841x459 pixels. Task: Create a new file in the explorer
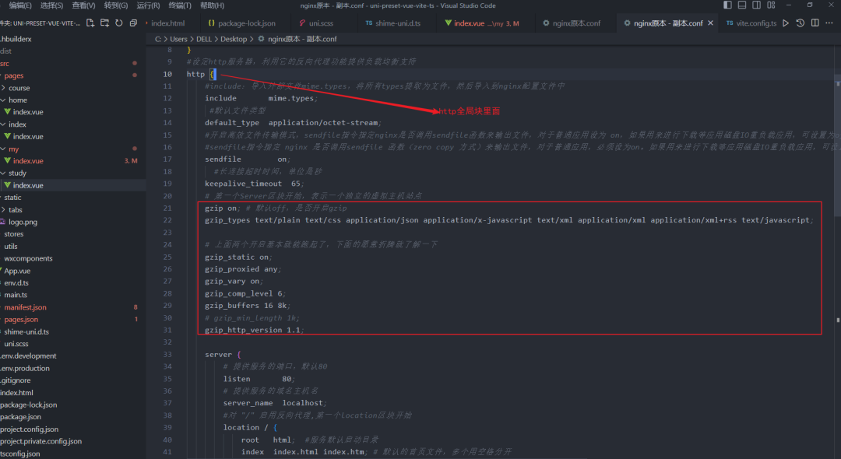point(90,23)
